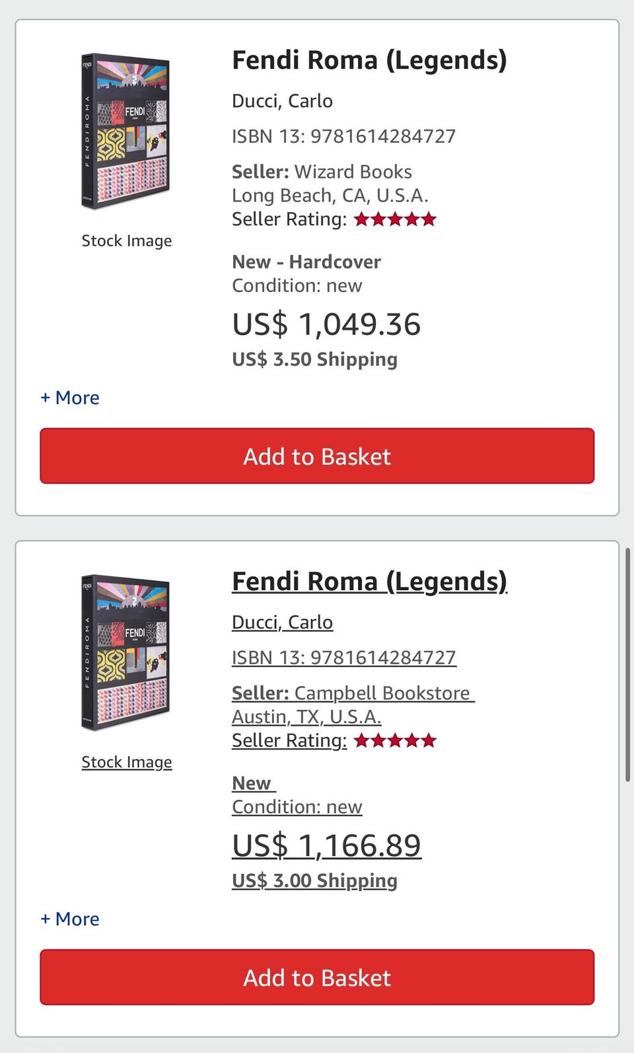Click the US$ 3.50 Shipping text
Image resolution: width=634 pixels, height=1053 pixels.
coord(314,360)
